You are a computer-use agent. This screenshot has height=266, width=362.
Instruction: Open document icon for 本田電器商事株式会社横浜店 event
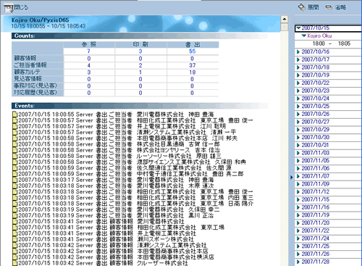15,257
